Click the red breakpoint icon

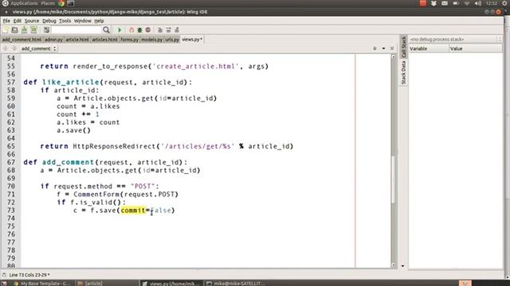[148, 30]
